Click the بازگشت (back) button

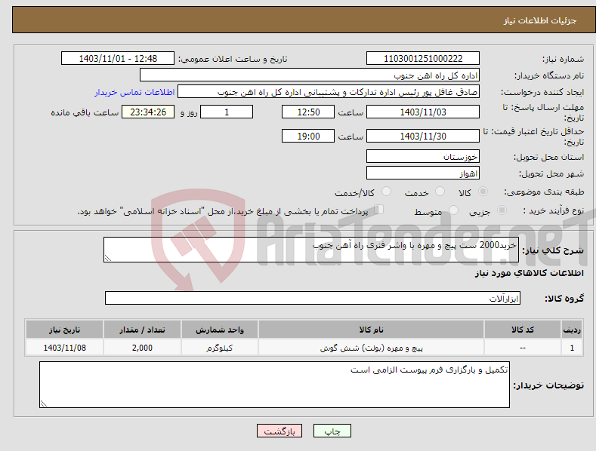pyautogui.click(x=279, y=431)
